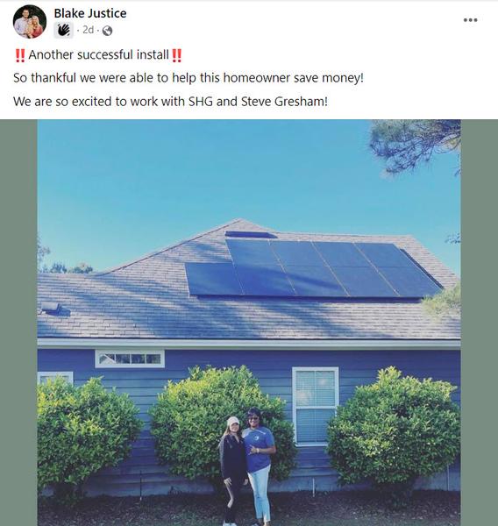The image size is (498, 526).
Task: Click the gray bar right of photo
Action: click(x=480, y=323)
